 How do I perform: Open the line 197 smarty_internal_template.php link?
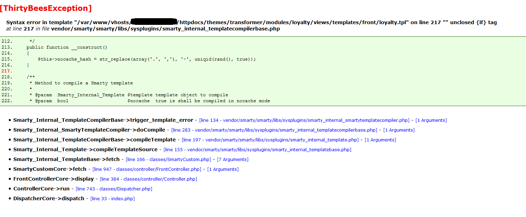point(270,140)
